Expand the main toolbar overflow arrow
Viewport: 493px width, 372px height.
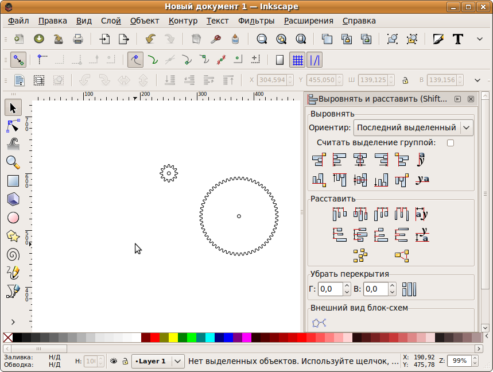pos(479,39)
